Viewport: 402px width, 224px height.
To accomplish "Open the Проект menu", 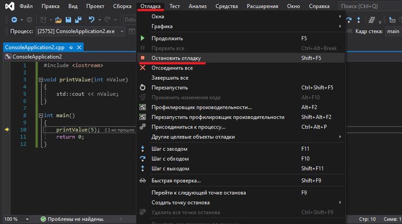I will [x=95, y=6].
